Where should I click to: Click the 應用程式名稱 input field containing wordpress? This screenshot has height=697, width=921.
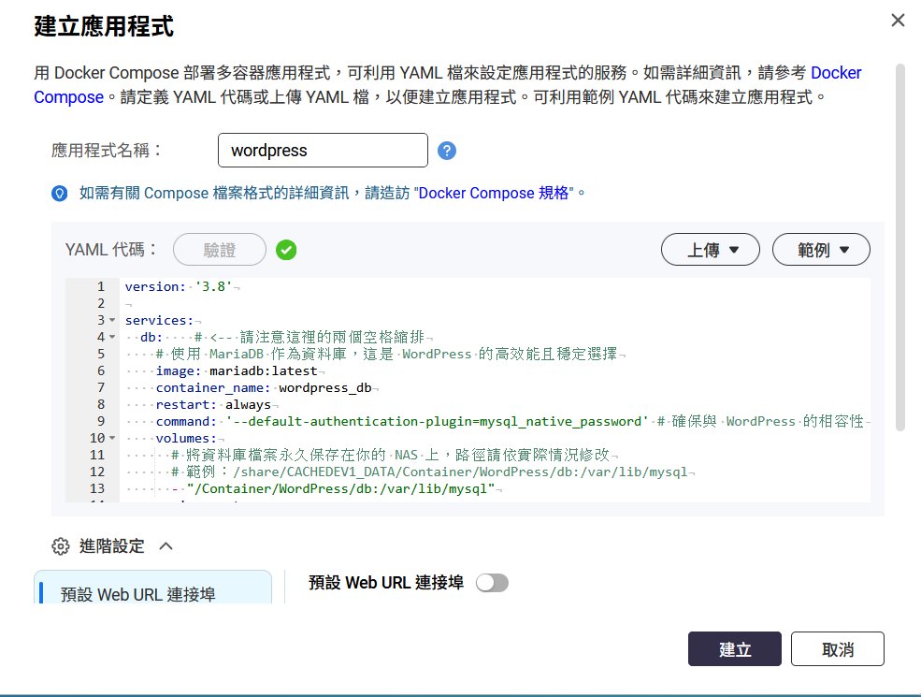pos(323,151)
